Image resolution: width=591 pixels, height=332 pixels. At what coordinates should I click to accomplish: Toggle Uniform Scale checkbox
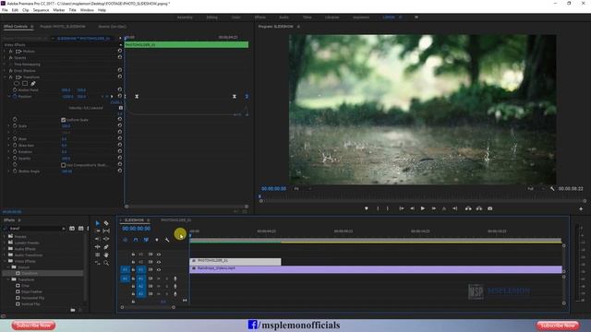tap(64, 120)
